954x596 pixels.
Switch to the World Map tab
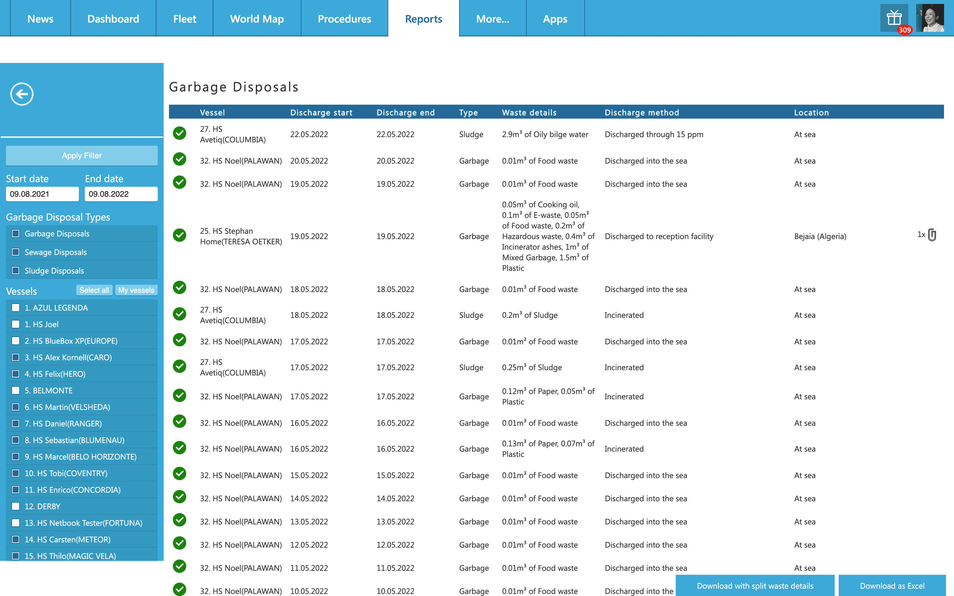(x=257, y=19)
